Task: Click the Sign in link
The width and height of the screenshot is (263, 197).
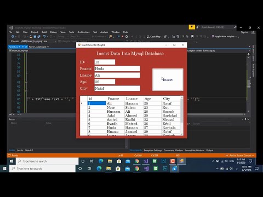Action: click(x=244, y=32)
